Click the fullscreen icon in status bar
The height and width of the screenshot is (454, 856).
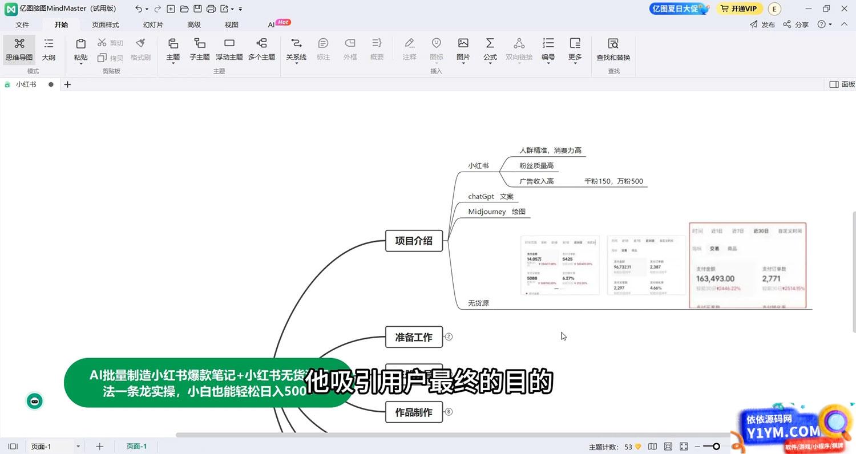pos(684,447)
